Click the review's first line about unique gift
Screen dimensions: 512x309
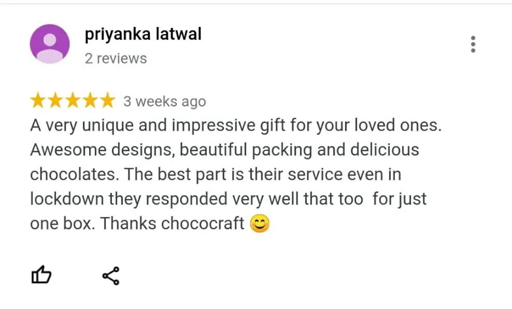(236, 126)
